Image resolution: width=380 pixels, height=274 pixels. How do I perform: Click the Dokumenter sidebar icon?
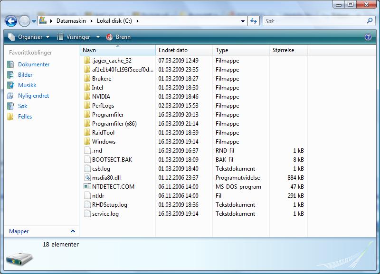click(x=10, y=64)
